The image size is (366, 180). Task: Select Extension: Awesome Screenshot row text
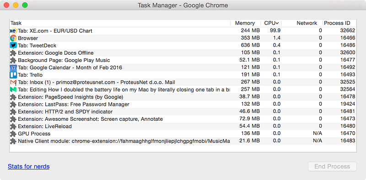tap(90, 119)
